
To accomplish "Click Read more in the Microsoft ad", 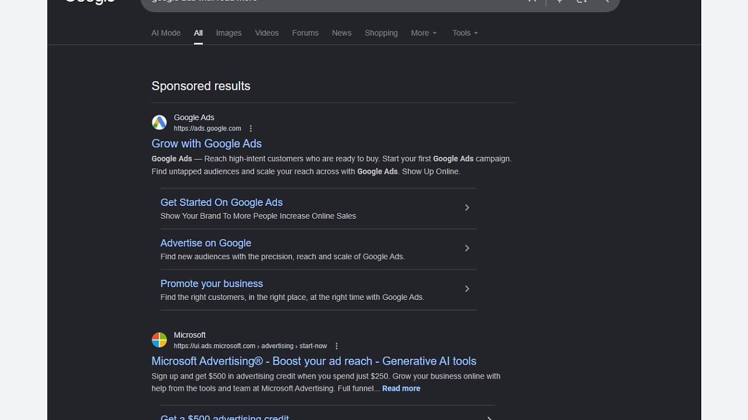I will (x=401, y=388).
